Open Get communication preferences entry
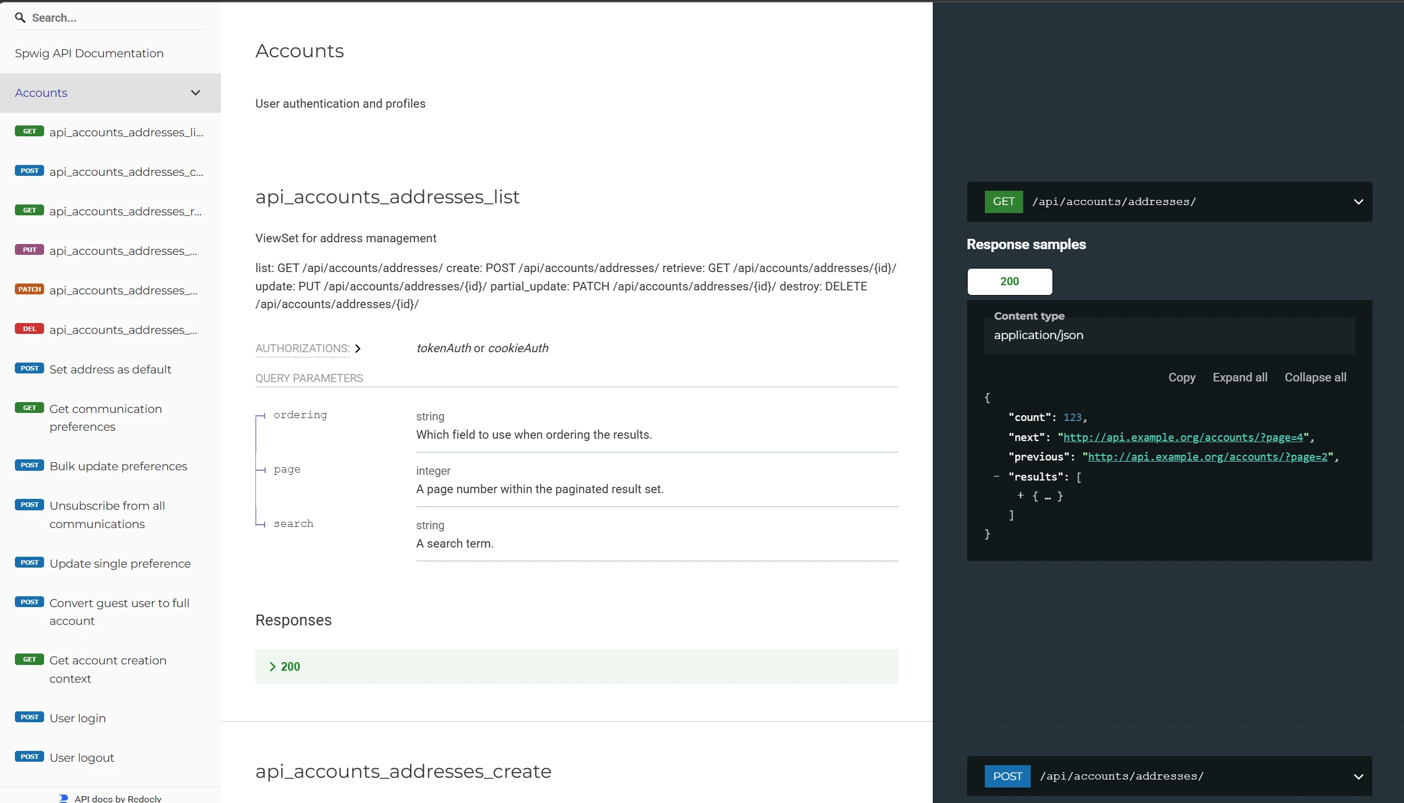 coord(110,418)
